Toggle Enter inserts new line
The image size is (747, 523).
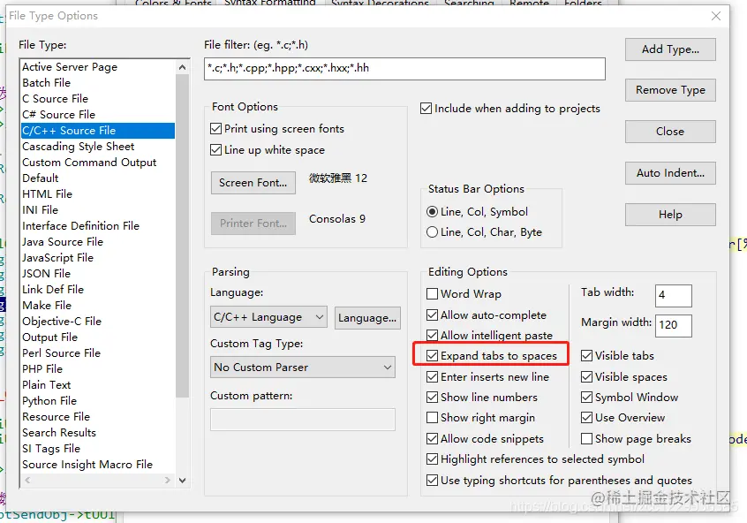click(x=432, y=376)
